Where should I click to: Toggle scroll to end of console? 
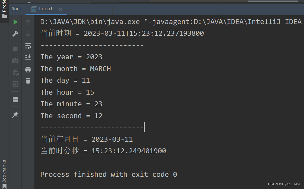pos(28,57)
